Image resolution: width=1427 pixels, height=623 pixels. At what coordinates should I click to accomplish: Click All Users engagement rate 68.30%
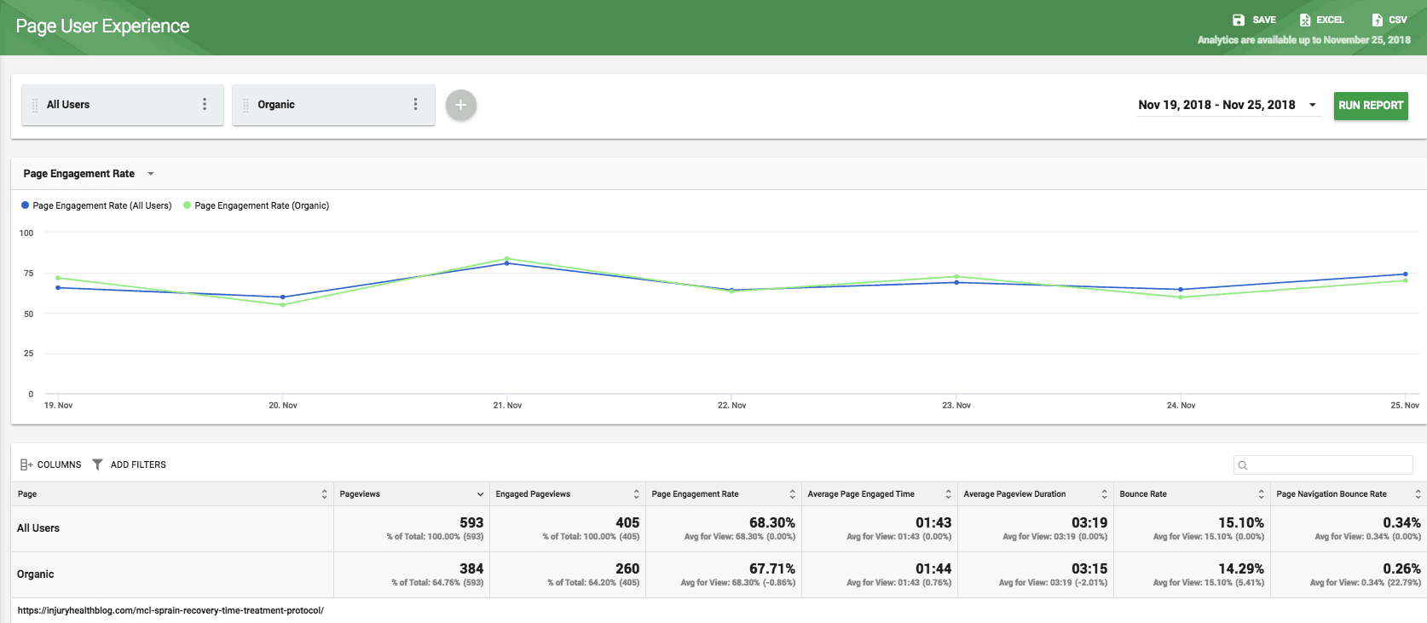pyautogui.click(x=772, y=522)
